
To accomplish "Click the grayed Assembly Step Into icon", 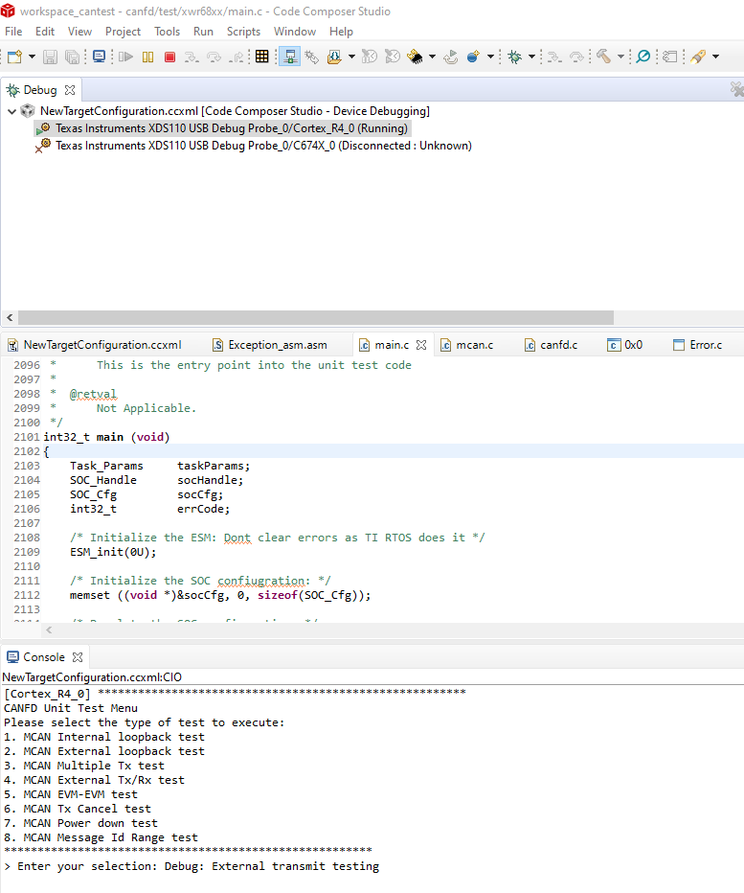I will (x=553, y=57).
